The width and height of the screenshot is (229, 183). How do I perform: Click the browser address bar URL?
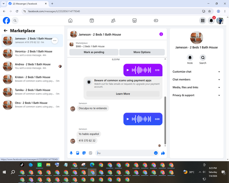(54, 11)
